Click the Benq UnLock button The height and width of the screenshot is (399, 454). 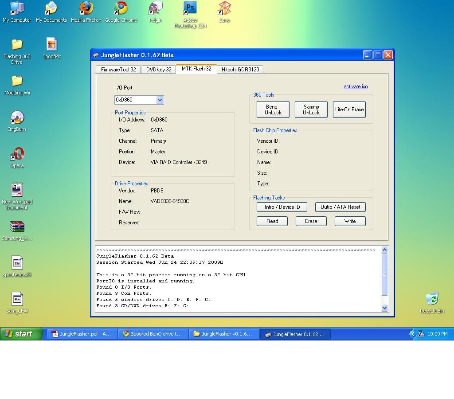pyautogui.click(x=273, y=110)
